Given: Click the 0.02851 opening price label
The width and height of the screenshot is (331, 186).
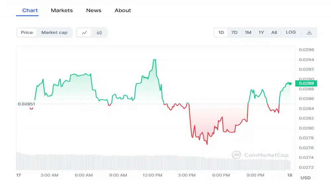Looking at the screenshot, I should tap(26, 104).
